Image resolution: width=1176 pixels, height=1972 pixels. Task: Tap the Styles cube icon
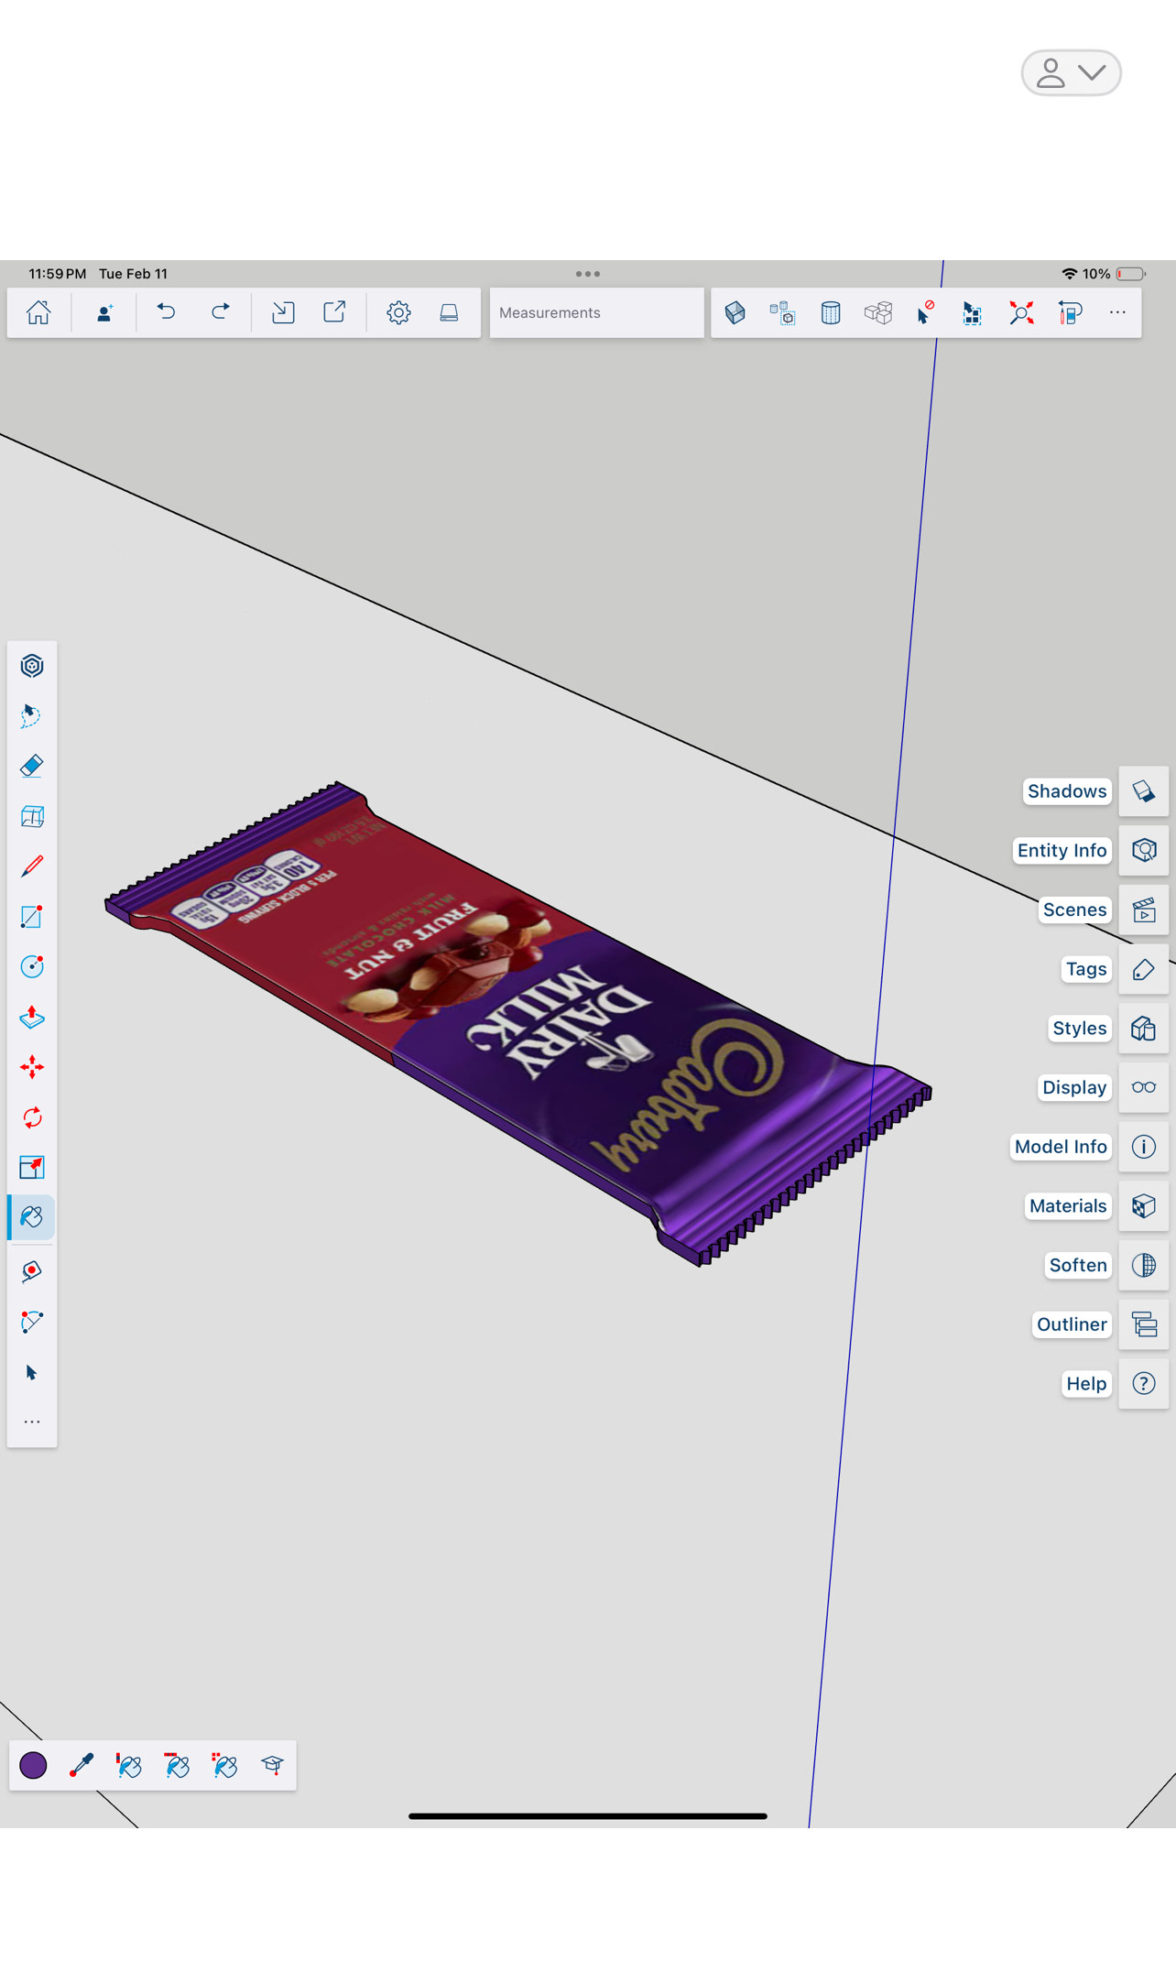1144,1029
